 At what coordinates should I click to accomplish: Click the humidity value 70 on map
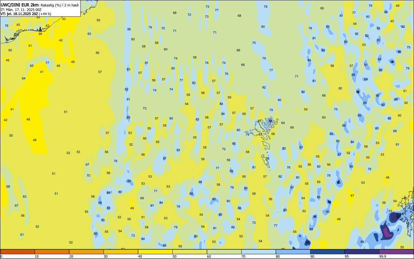click(x=88, y=175)
